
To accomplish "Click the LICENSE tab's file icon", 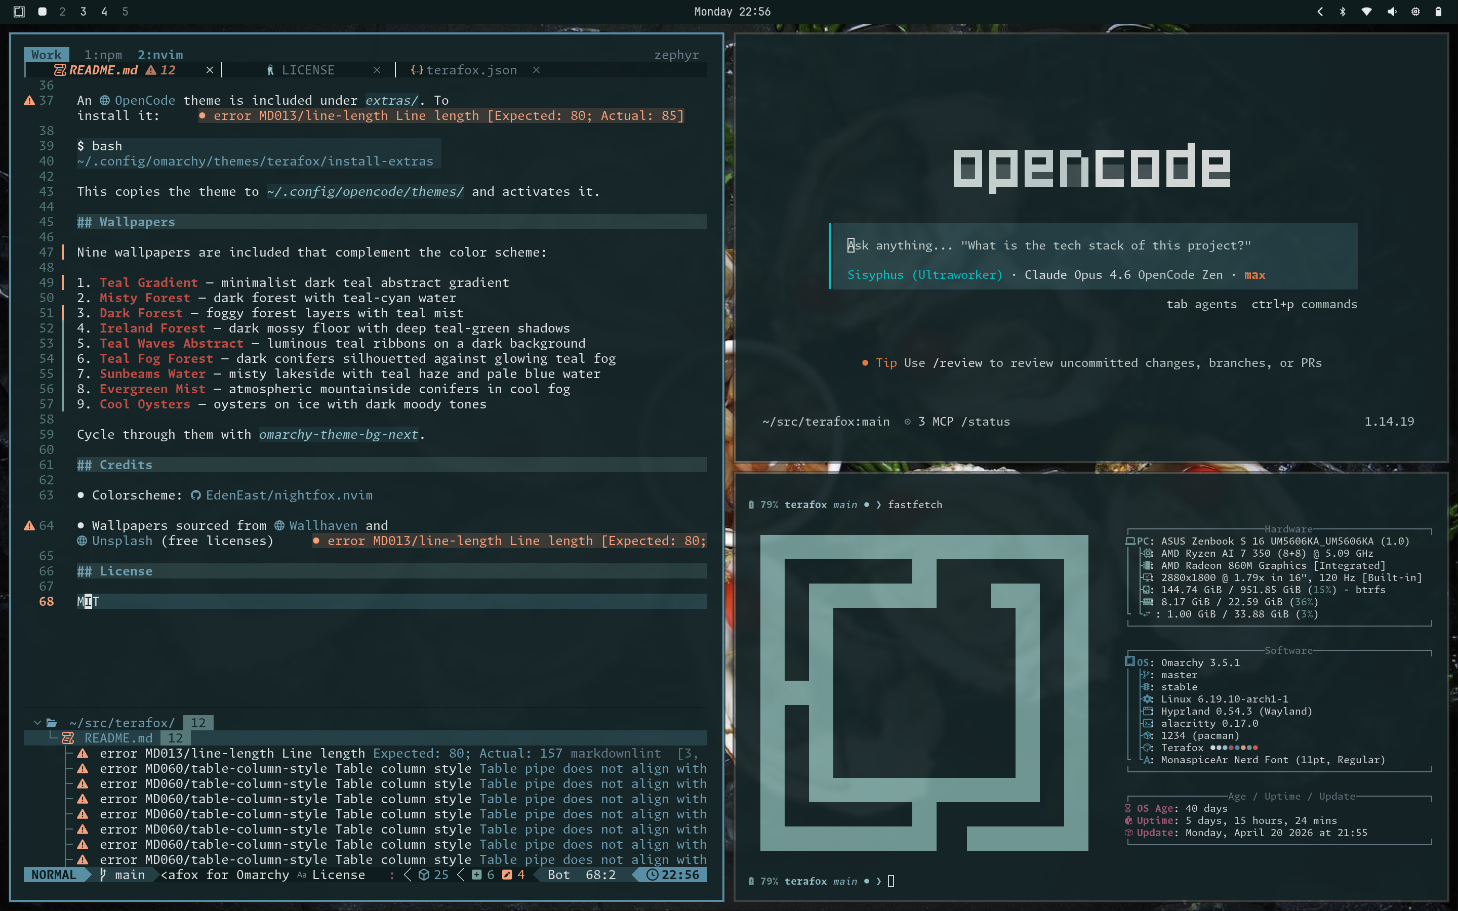I will pos(270,70).
